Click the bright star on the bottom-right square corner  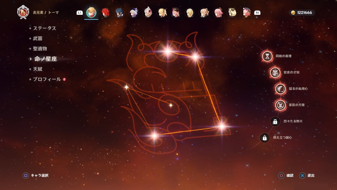[222, 126]
